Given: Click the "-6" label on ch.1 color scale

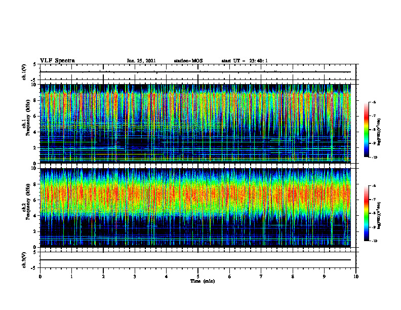Looking at the screenshot, I should (374, 102).
